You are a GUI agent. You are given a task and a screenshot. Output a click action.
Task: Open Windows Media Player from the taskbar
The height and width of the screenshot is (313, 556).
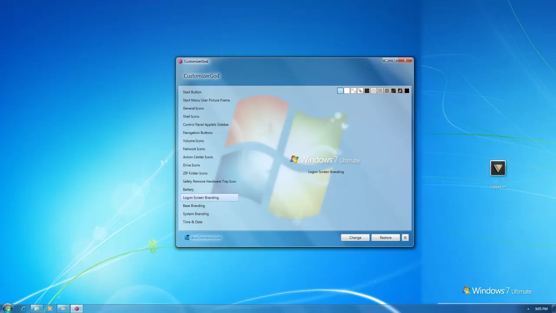pos(50,309)
